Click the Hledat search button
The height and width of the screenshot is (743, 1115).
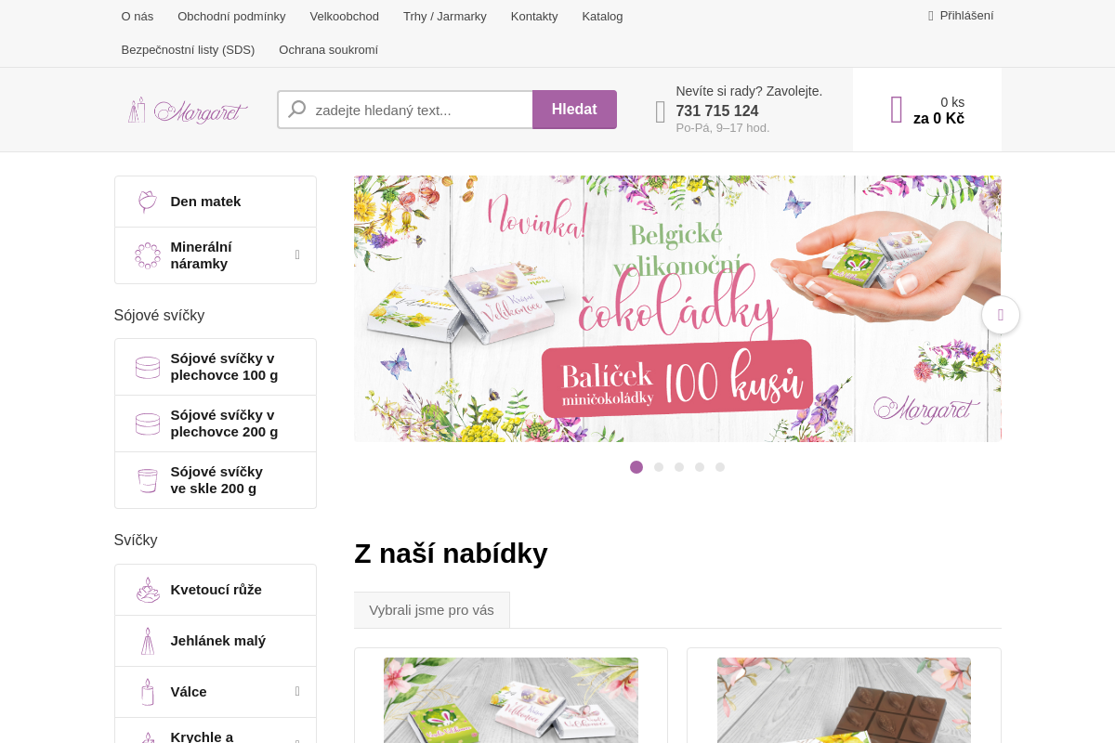(574, 110)
